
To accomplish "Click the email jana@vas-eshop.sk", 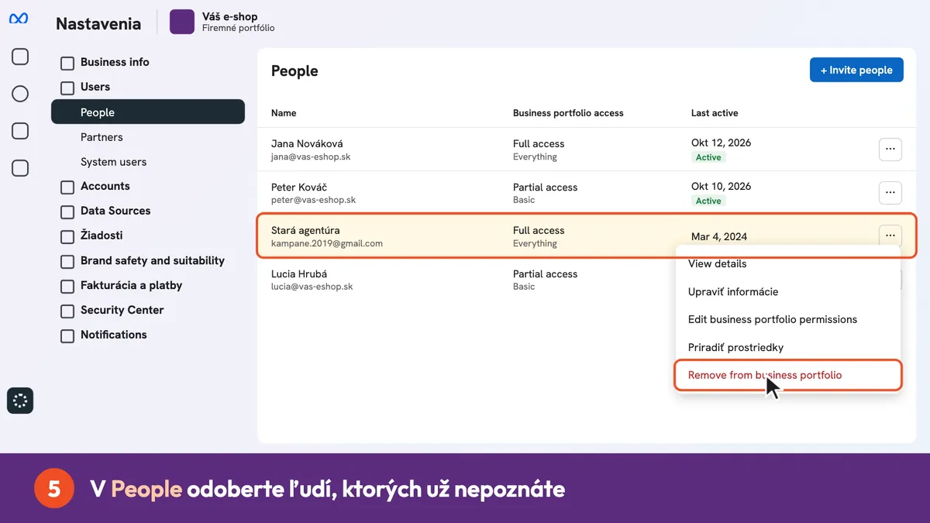I will click(311, 157).
